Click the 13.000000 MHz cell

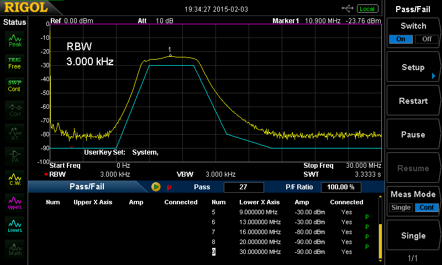click(x=260, y=222)
